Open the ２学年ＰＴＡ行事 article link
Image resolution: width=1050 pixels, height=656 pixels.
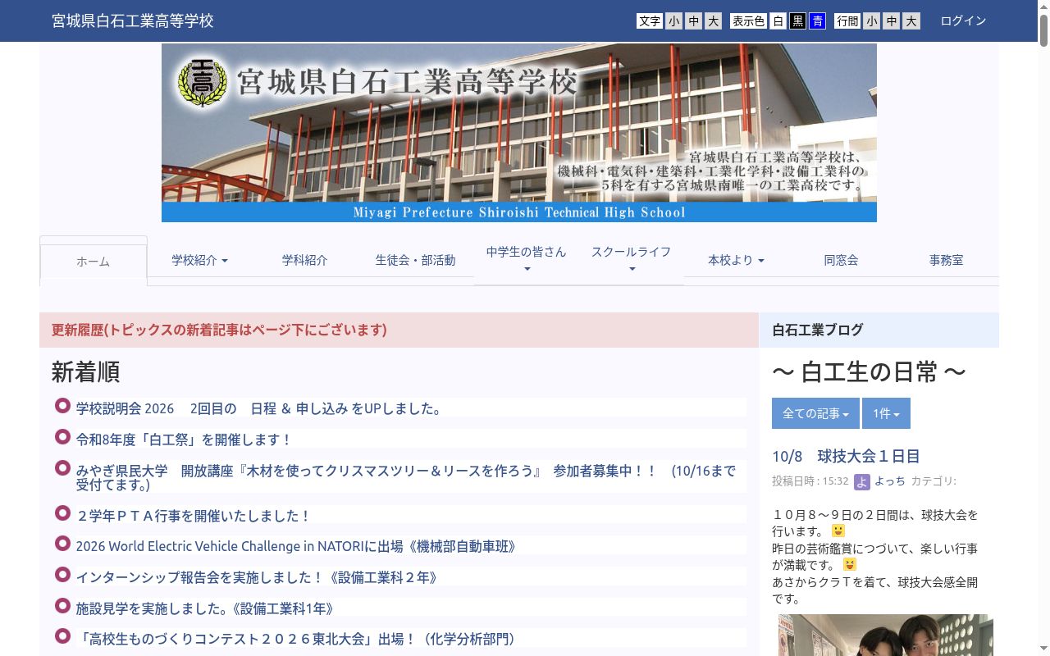[194, 516]
